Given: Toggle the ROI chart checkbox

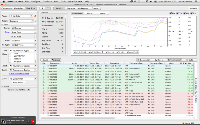Looking at the screenshot, I should (x=171, y=13).
